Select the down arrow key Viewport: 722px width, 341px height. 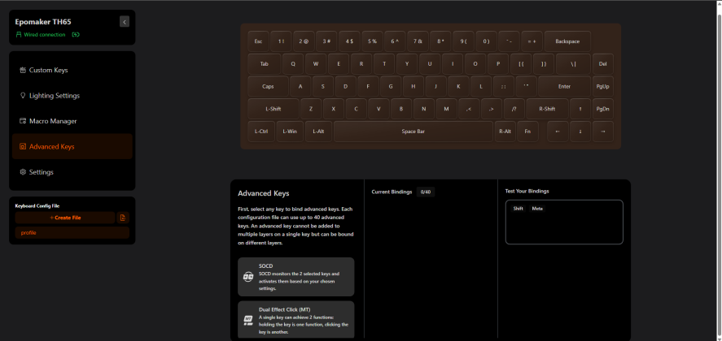tap(580, 132)
